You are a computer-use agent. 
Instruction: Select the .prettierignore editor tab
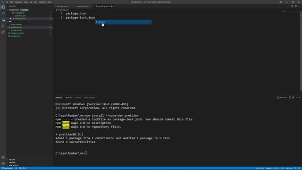click(104, 6)
